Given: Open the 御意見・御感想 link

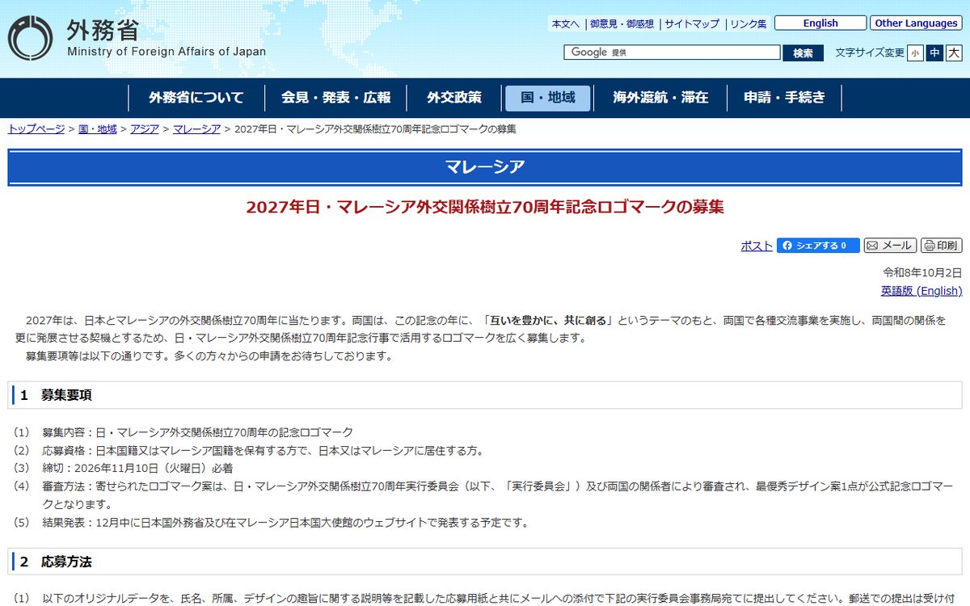Looking at the screenshot, I should point(622,24).
